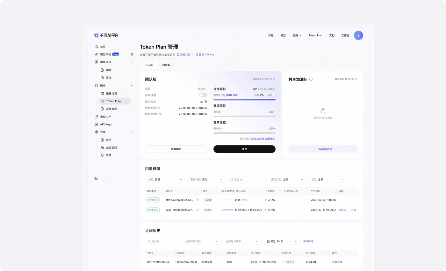Open Token Plan in top navigation
Screen dimensions: 446x271
pyautogui.click(x=315, y=35)
